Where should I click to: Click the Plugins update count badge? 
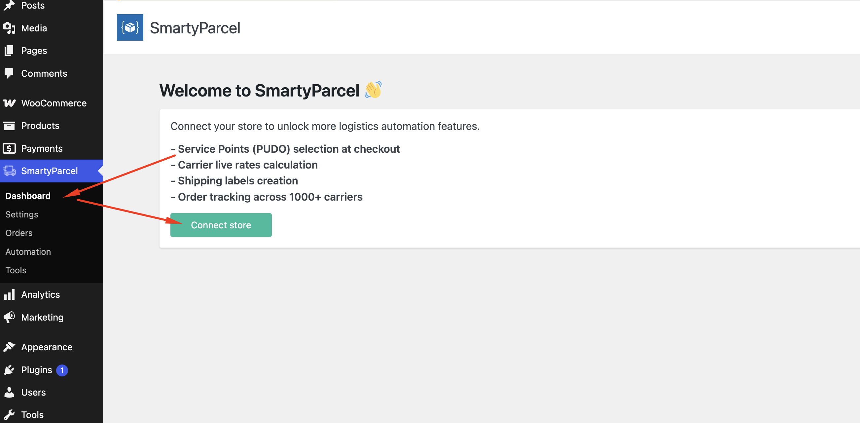point(62,370)
